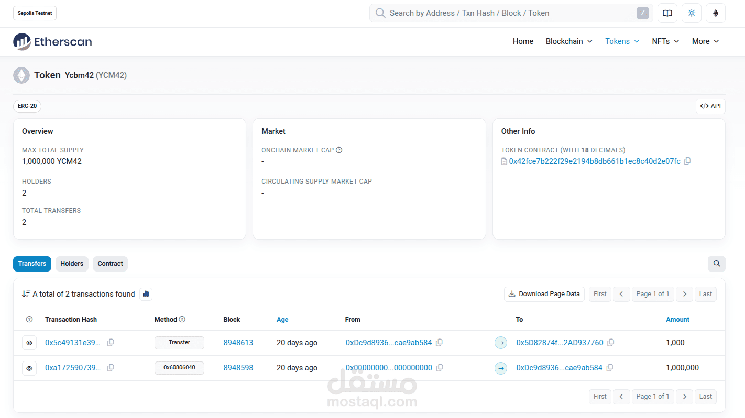745x418 pixels.
Task: Click the ERC-20 badge
Action: 27,106
